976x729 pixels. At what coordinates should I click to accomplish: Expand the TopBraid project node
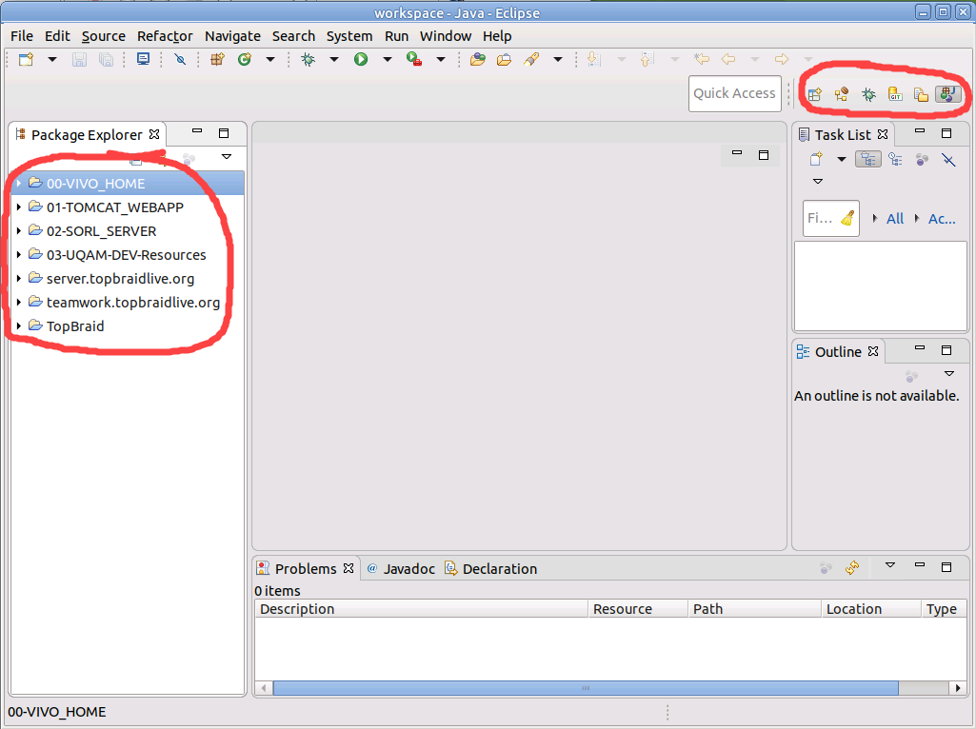point(19,325)
